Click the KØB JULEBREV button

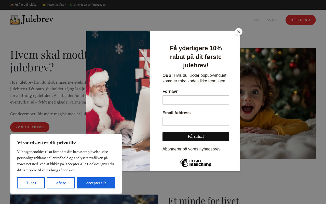[30, 127]
